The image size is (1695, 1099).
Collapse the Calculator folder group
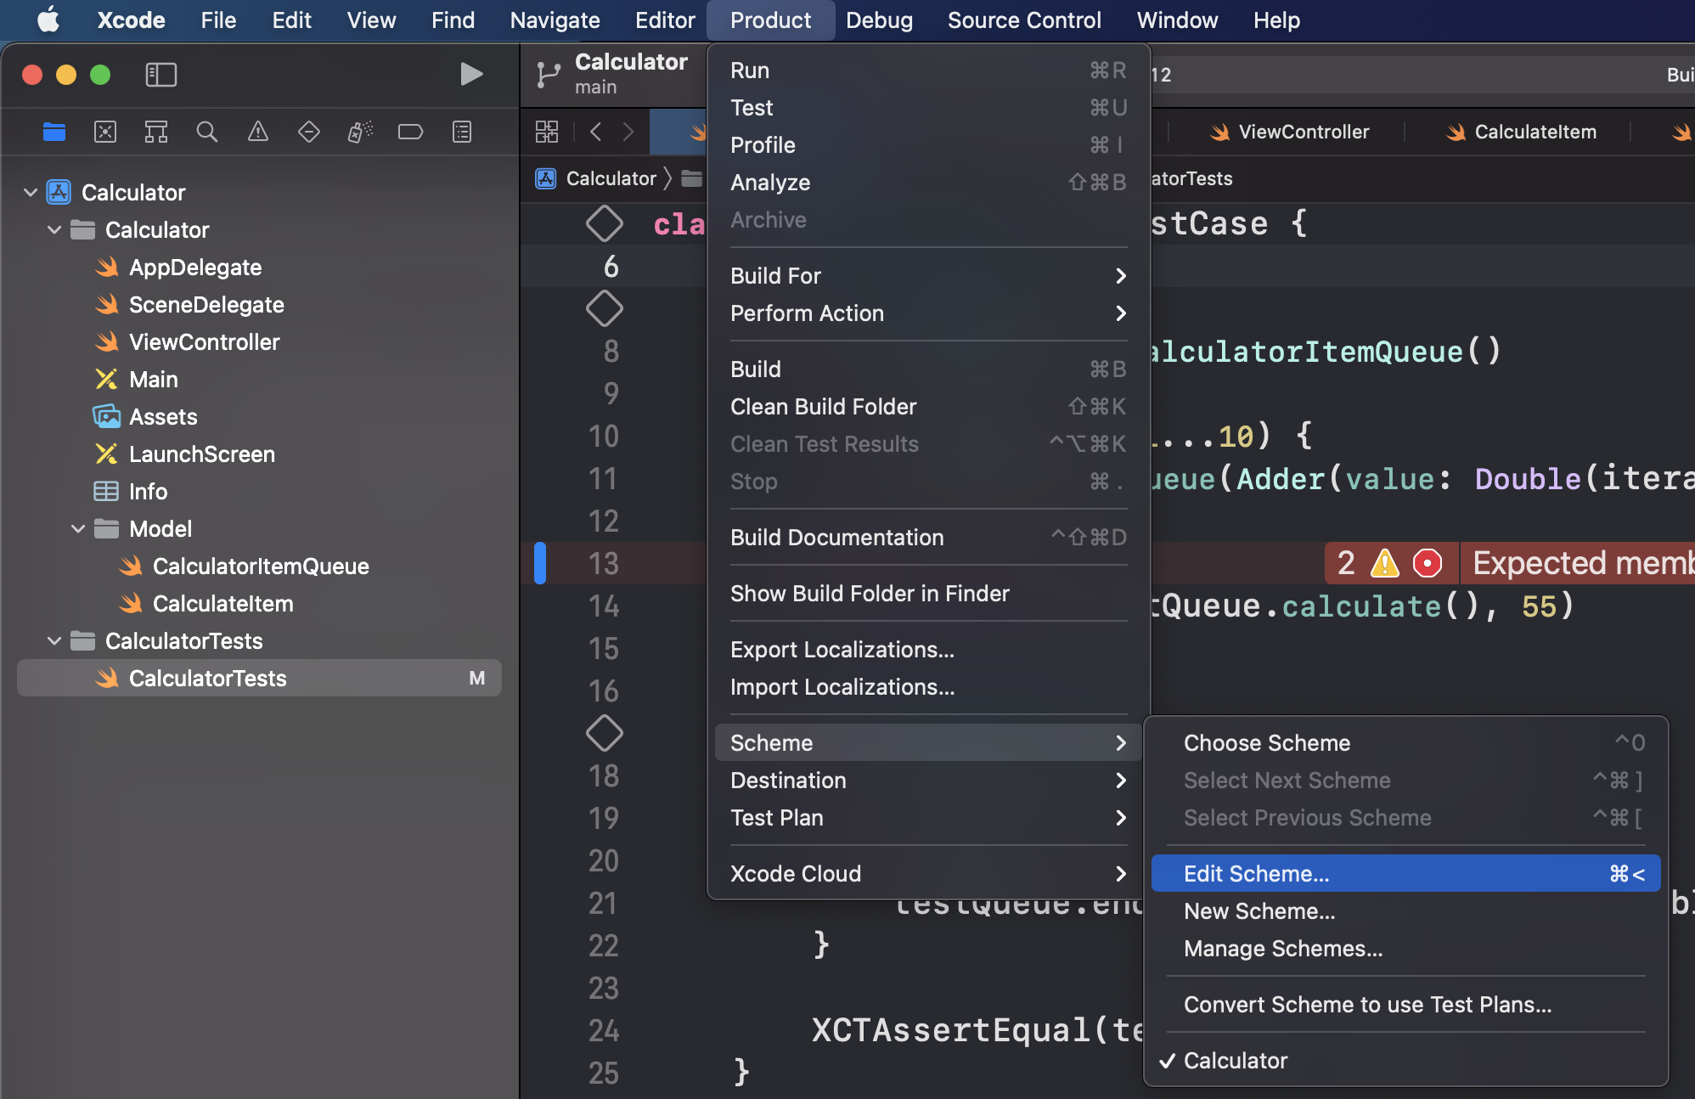[x=54, y=230]
